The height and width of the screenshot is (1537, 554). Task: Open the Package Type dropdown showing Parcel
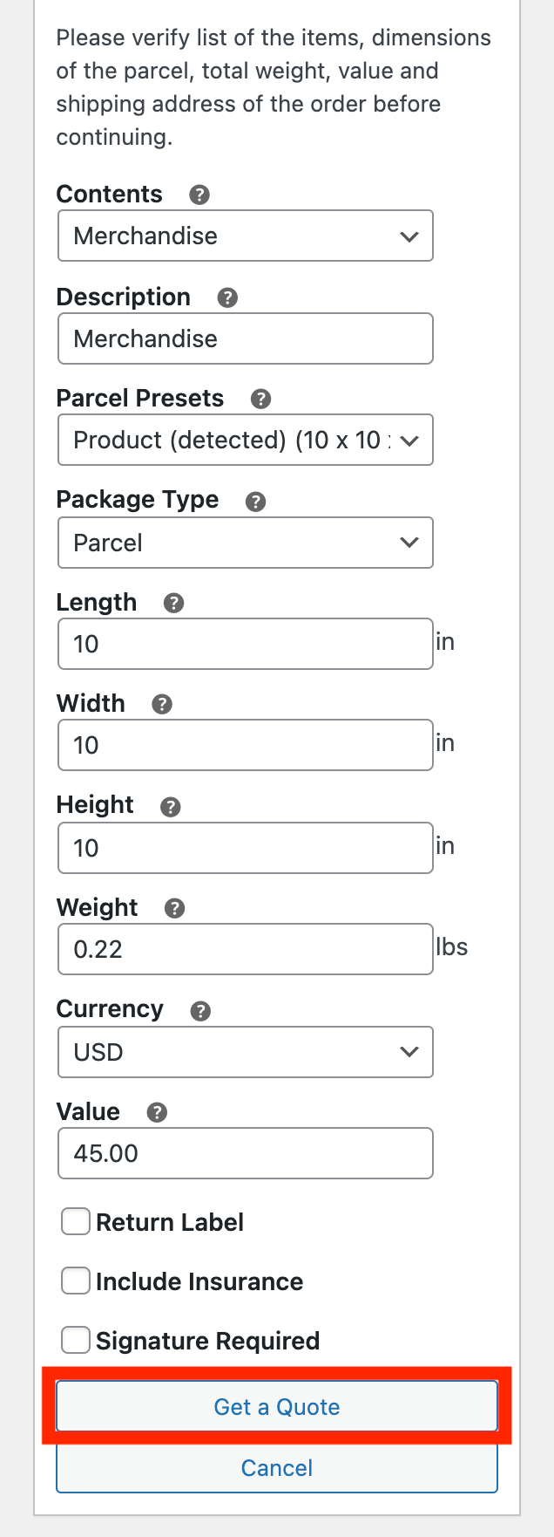[245, 542]
